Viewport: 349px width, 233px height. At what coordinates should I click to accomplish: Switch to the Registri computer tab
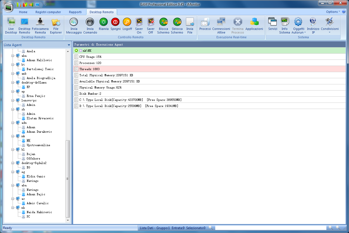[48, 12]
